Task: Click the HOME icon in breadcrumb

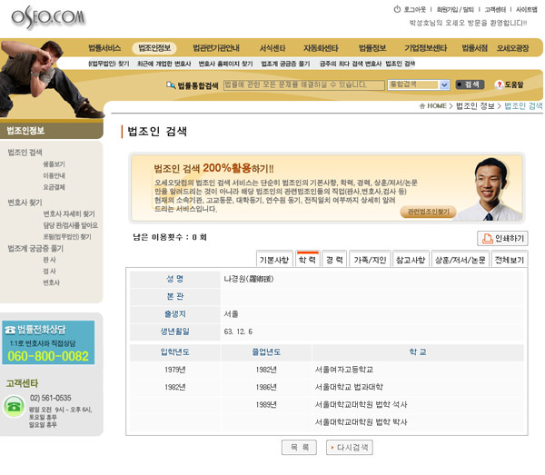Action: pos(422,106)
